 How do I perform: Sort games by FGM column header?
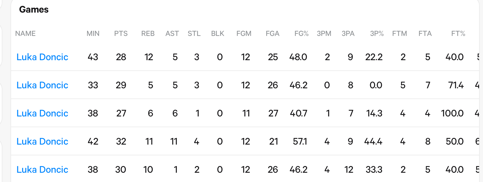pyautogui.click(x=244, y=34)
